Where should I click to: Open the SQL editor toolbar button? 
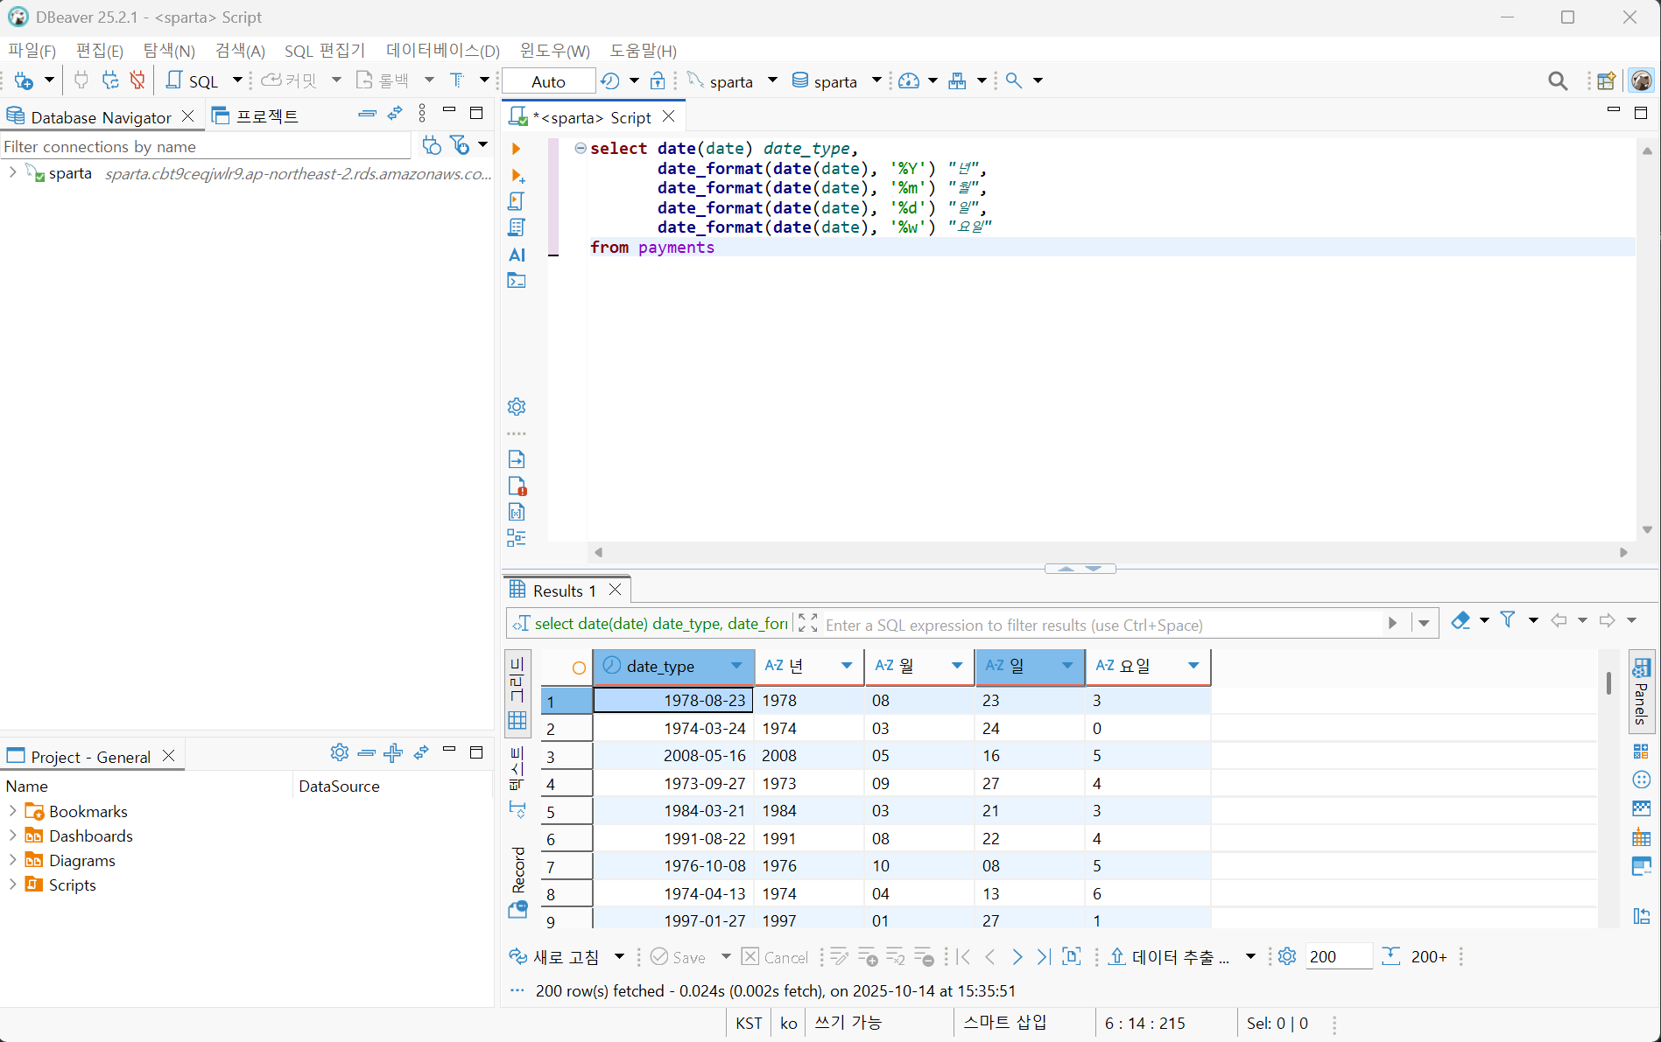click(194, 80)
